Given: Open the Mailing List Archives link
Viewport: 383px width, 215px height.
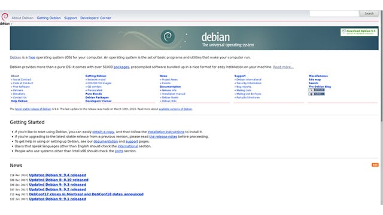Looking at the screenshot, I should [x=249, y=94].
